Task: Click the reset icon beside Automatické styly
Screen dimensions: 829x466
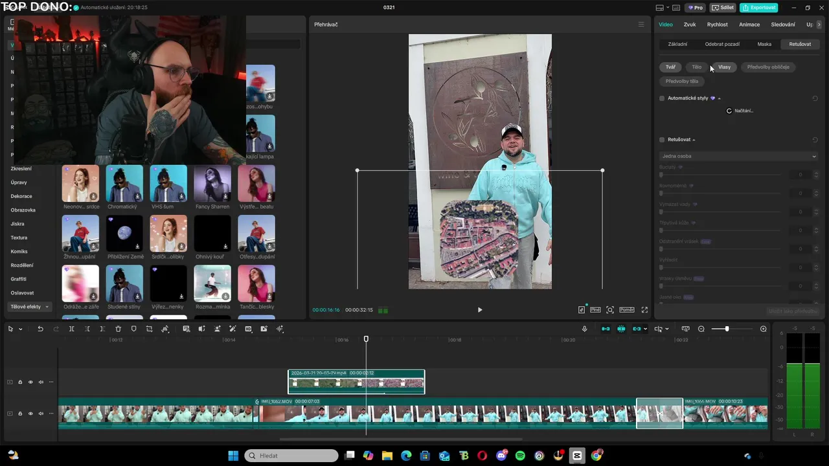Action: click(x=815, y=98)
